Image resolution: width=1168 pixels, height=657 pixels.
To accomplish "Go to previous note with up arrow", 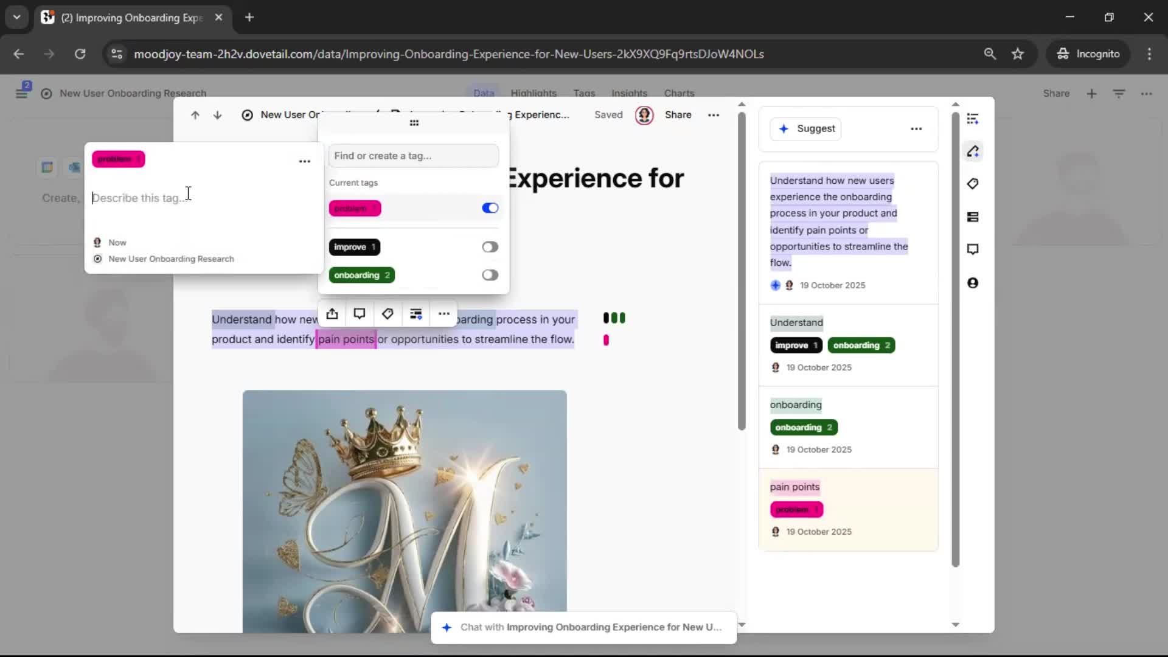I will [195, 115].
